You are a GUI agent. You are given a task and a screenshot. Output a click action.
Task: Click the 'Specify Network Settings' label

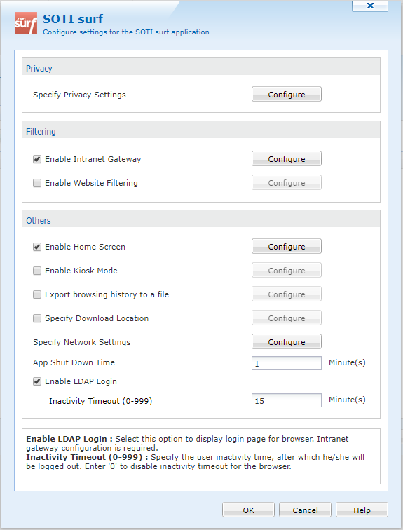coord(82,342)
